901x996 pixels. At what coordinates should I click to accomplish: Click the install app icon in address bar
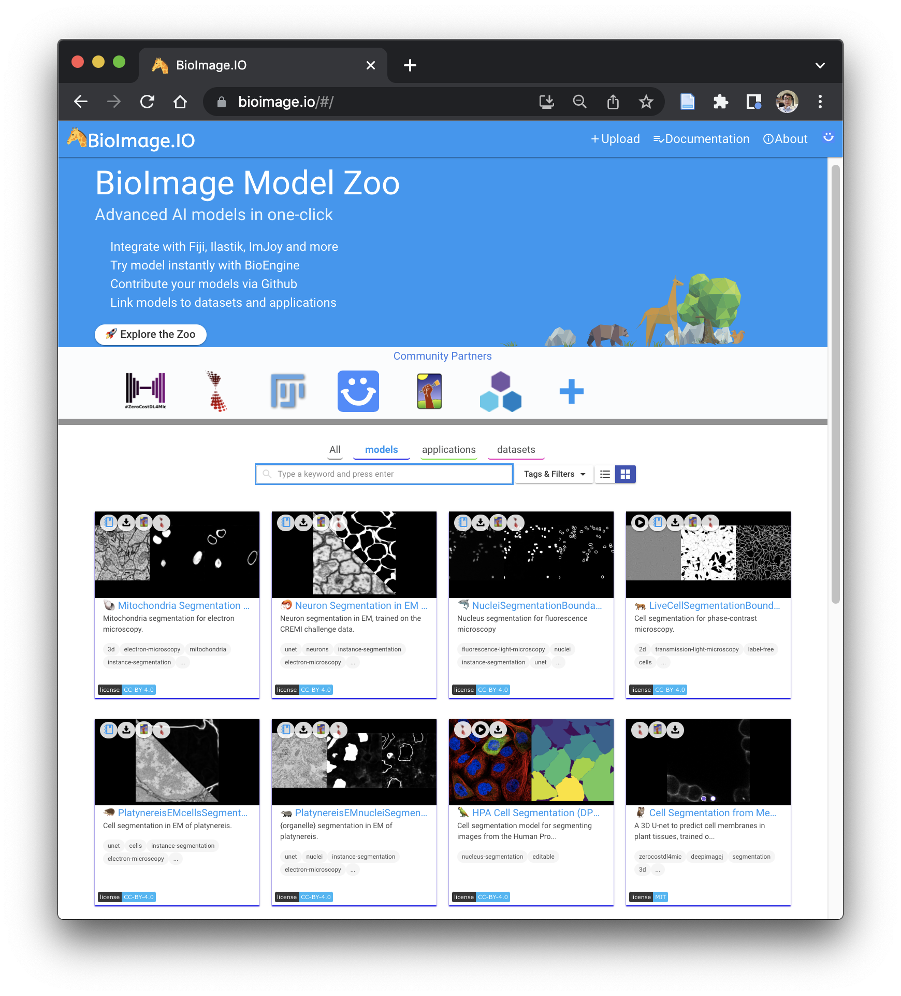[x=546, y=102]
